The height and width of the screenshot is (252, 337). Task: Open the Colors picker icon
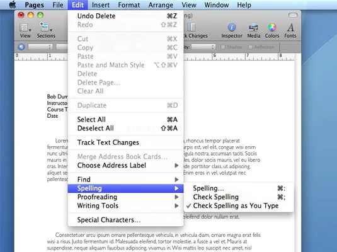[272, 28]
